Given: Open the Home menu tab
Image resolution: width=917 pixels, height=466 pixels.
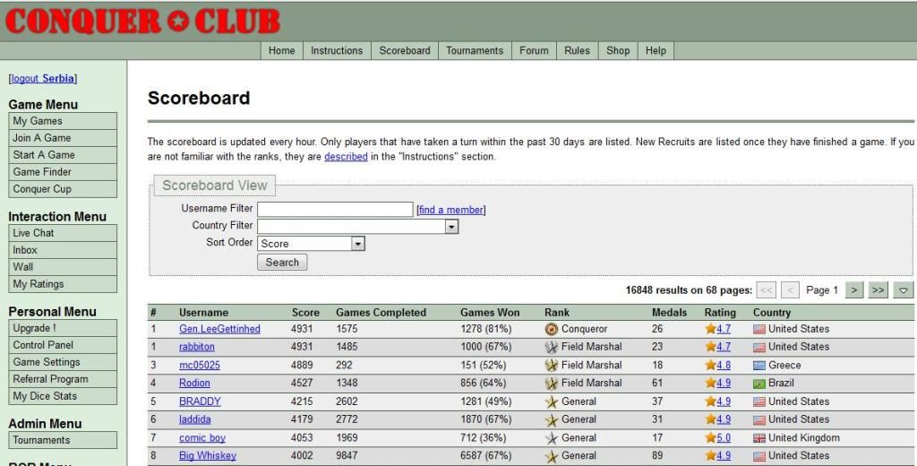Looking at the screenshot, I should (x=282, y=51).
